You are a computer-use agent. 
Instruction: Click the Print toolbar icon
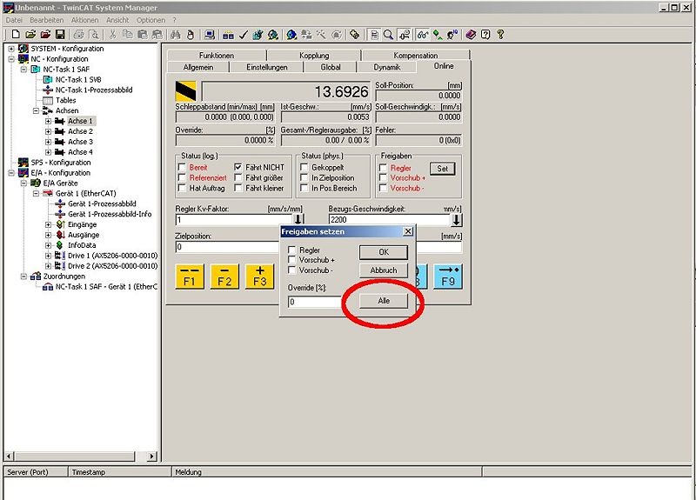click(x=78, y=34)
